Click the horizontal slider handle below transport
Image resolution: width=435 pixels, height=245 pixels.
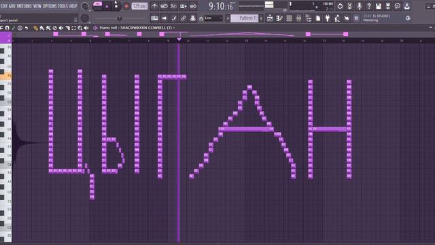(x=120, y=18)
